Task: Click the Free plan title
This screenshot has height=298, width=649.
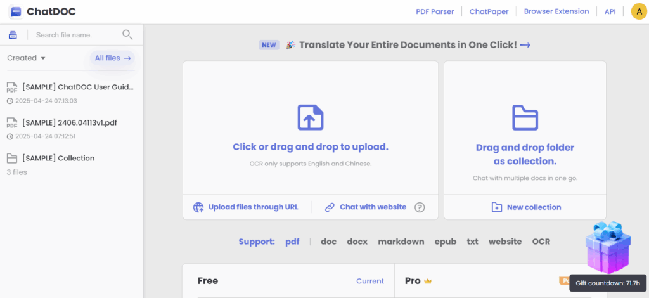Action: coord(208,281)
